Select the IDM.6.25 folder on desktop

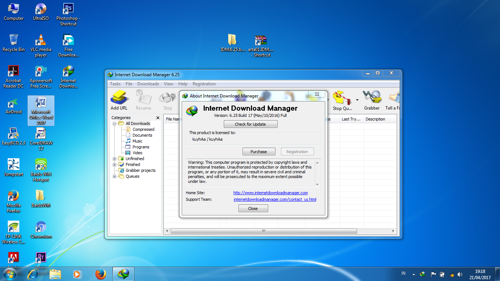(233, 43)
